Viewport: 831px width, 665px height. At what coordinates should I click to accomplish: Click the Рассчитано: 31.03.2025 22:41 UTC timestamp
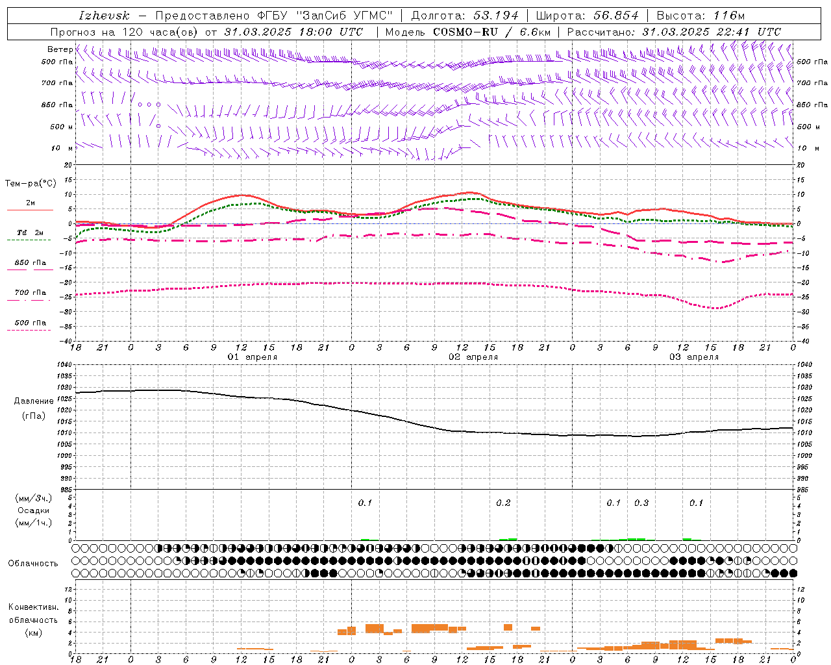674,32
